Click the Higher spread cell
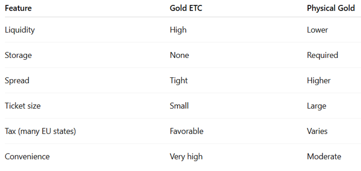361x171 pixels. [319, 81]
